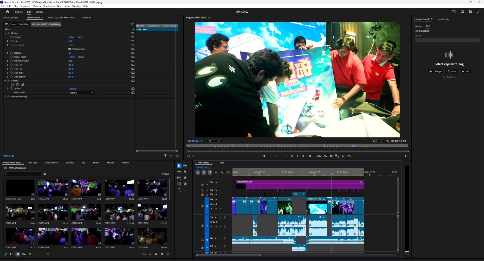Uncheck the Uniform Scale checkbox
The width and height of the screenshot is (484, 261).
tap(70, 49)
